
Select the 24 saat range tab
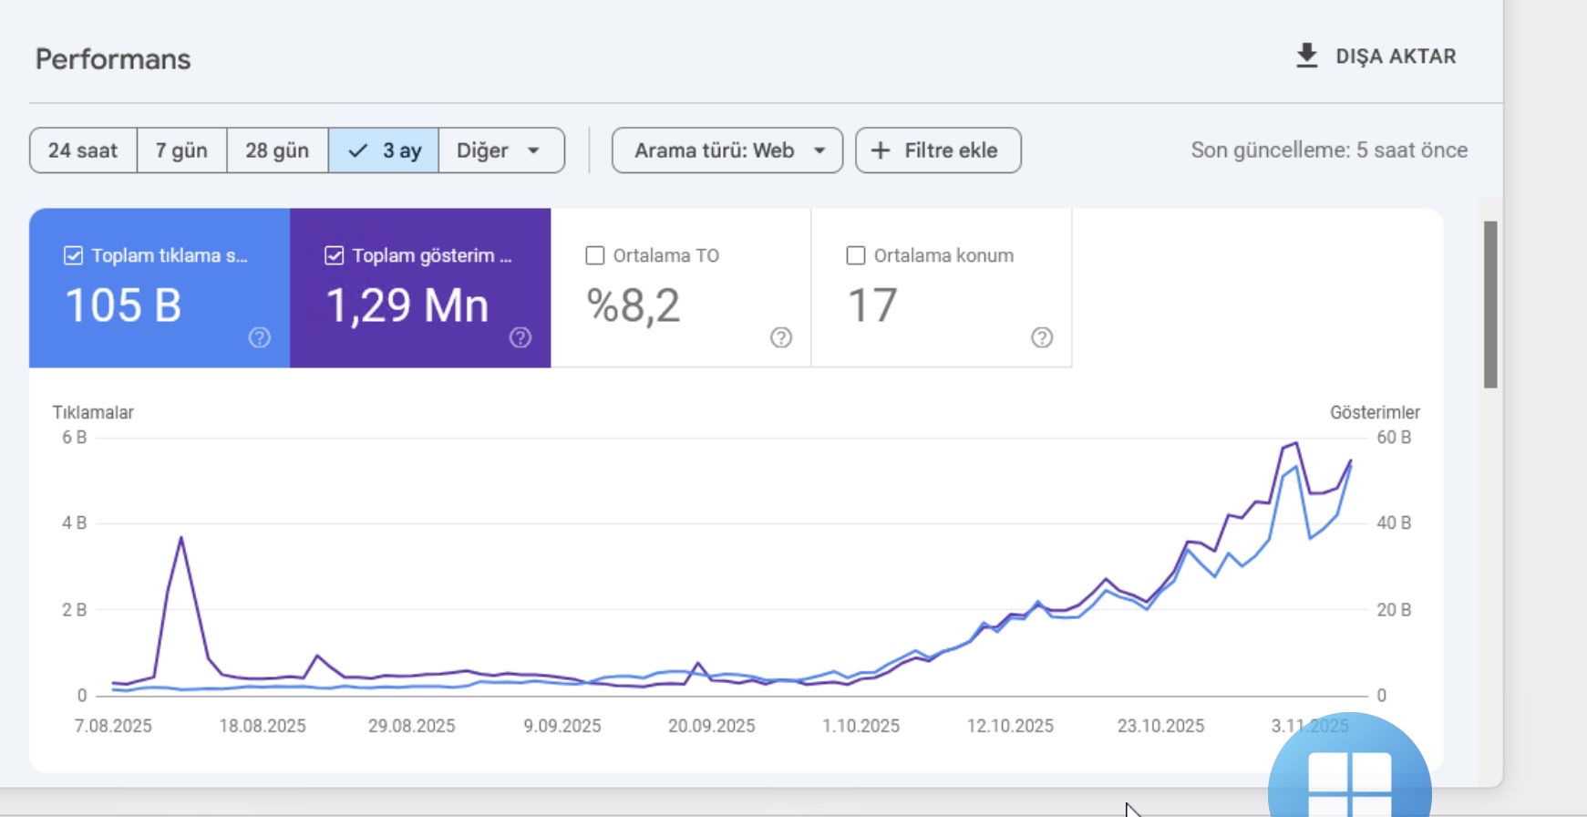coord(83,150)
